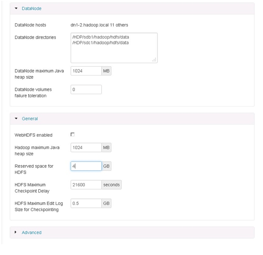Focus the DataNode maximum Java heap size field
This screenshot has width=263, height=255.
(86, 71)
